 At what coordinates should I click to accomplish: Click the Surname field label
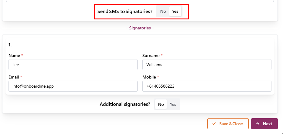pos(151,55)
